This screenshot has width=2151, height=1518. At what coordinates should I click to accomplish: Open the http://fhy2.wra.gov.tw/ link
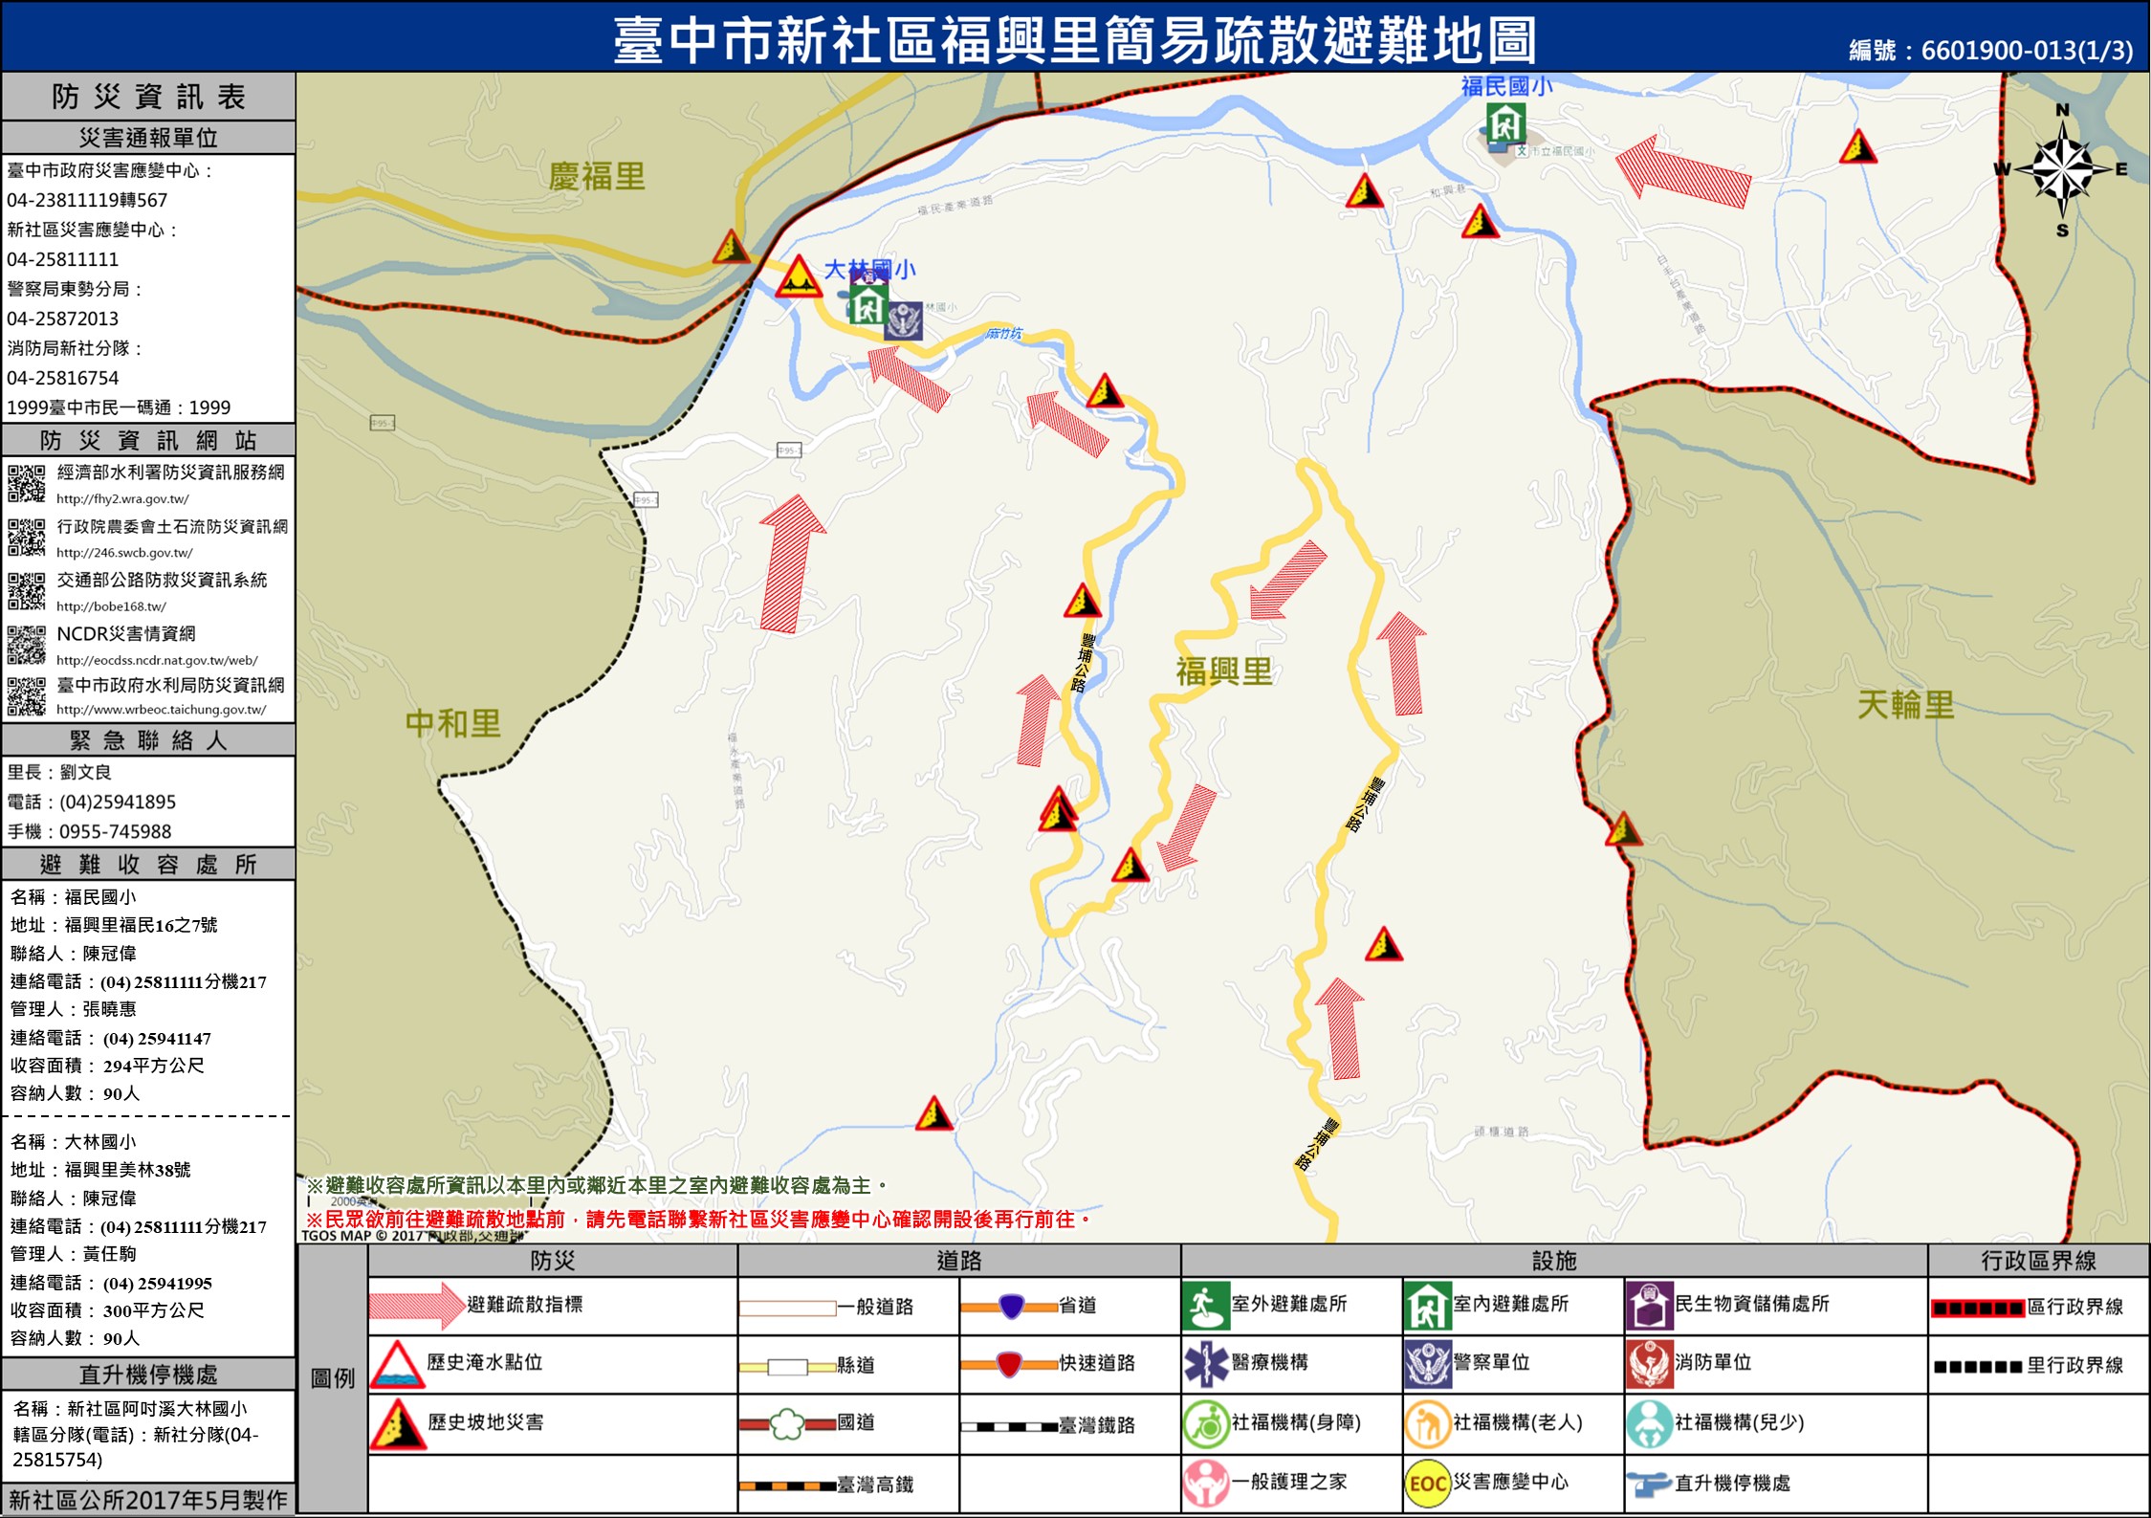coord(122,499)
